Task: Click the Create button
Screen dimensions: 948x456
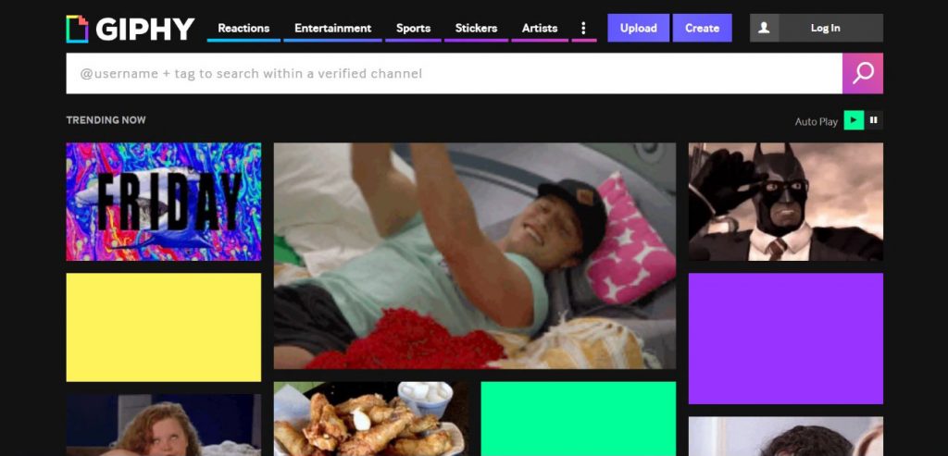Action: pos(702,28)
